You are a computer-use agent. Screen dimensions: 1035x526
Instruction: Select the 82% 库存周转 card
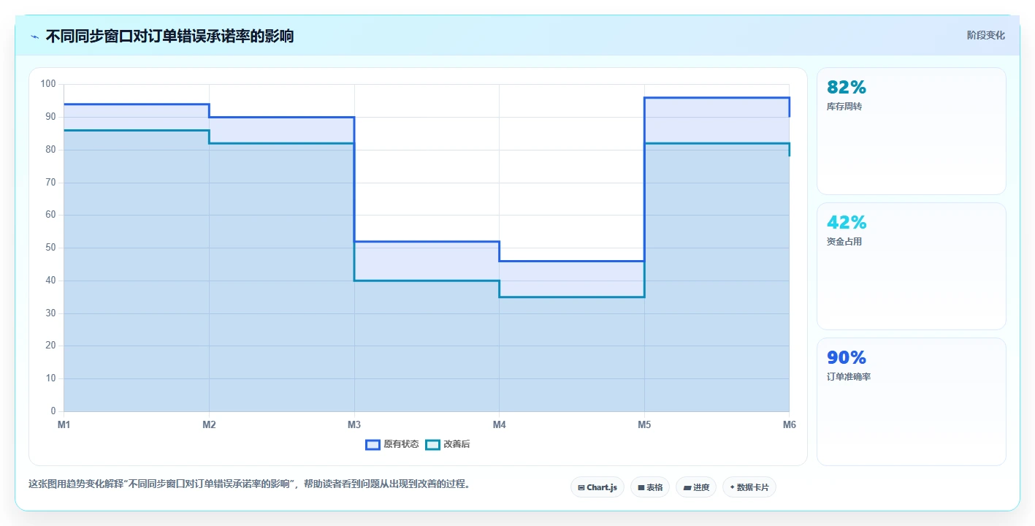(912, 131)
